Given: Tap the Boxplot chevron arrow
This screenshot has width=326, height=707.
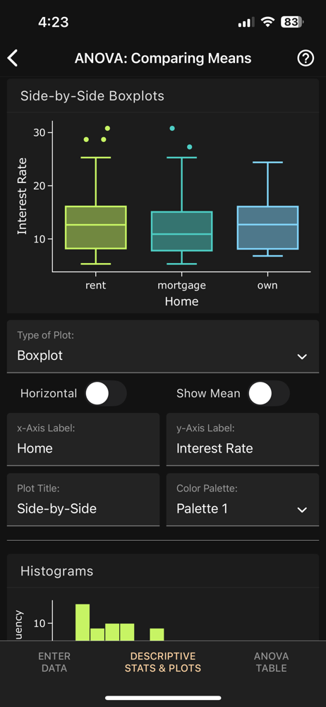Looking at the screenshot, I should pyautogui.click(x=302, y=356).
